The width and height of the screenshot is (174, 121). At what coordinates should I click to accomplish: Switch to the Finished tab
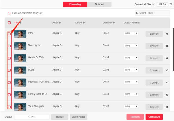[99, 4]
